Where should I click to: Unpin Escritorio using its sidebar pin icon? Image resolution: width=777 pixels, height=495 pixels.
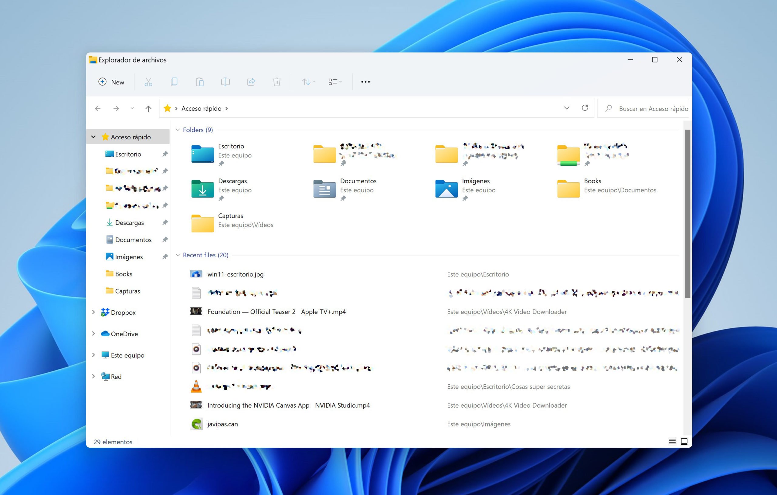165,154
